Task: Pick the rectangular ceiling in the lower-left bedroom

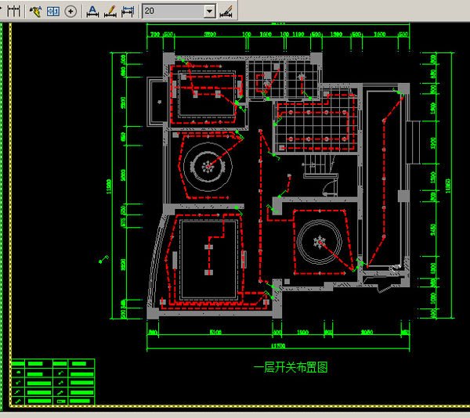Action: (x=208, y=258)
